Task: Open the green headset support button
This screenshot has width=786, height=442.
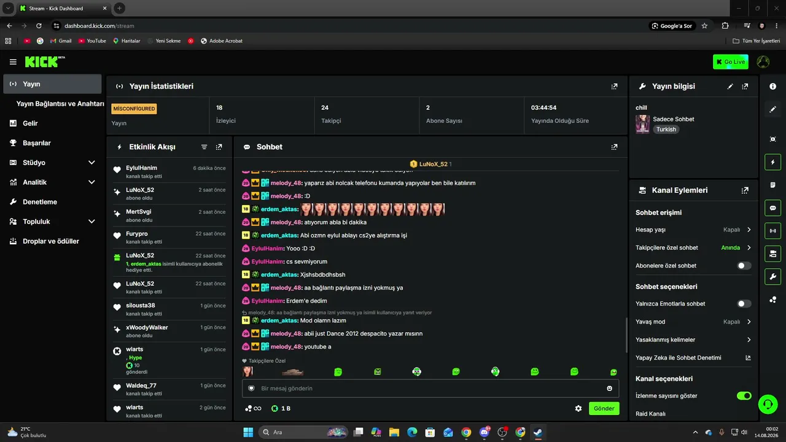Action: pos(768,403)
